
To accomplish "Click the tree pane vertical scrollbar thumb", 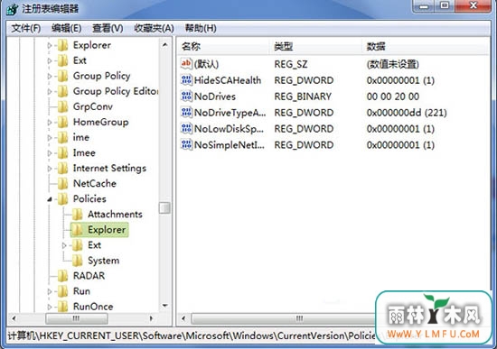I will point(164,208).
